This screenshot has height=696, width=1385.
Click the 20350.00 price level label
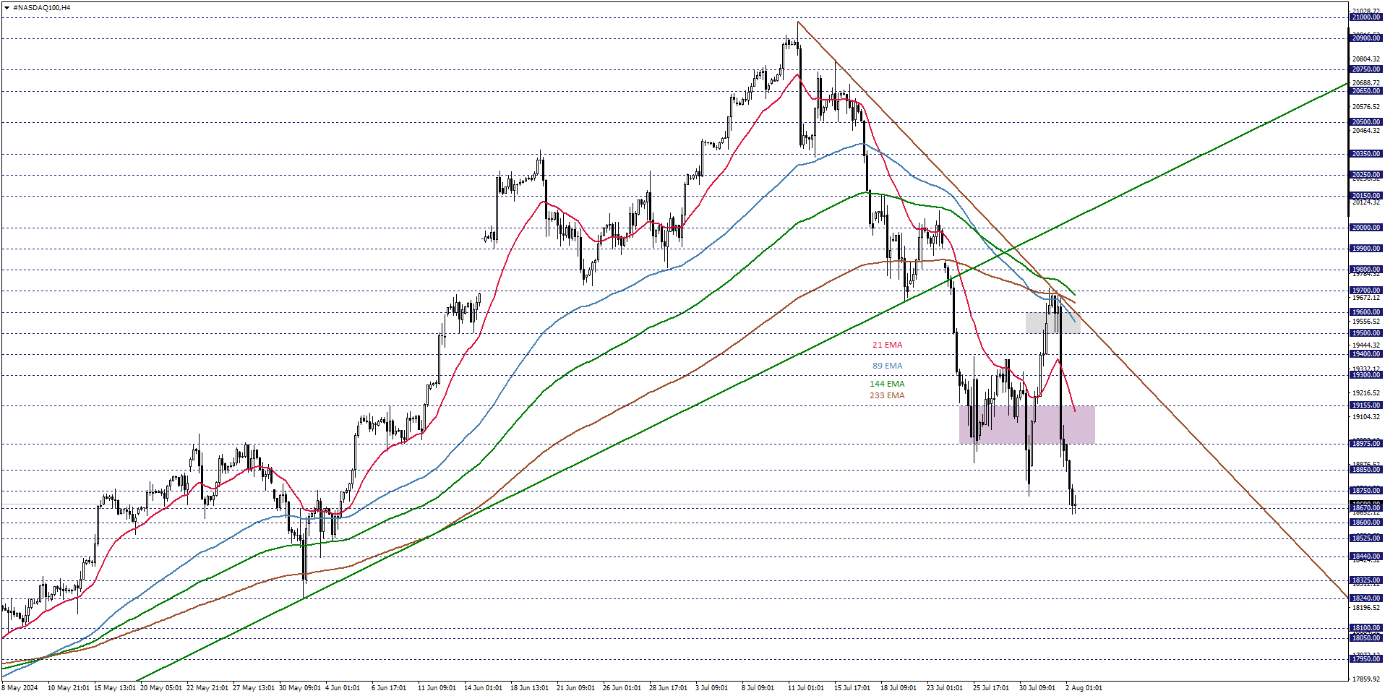tap(1366, 154)
